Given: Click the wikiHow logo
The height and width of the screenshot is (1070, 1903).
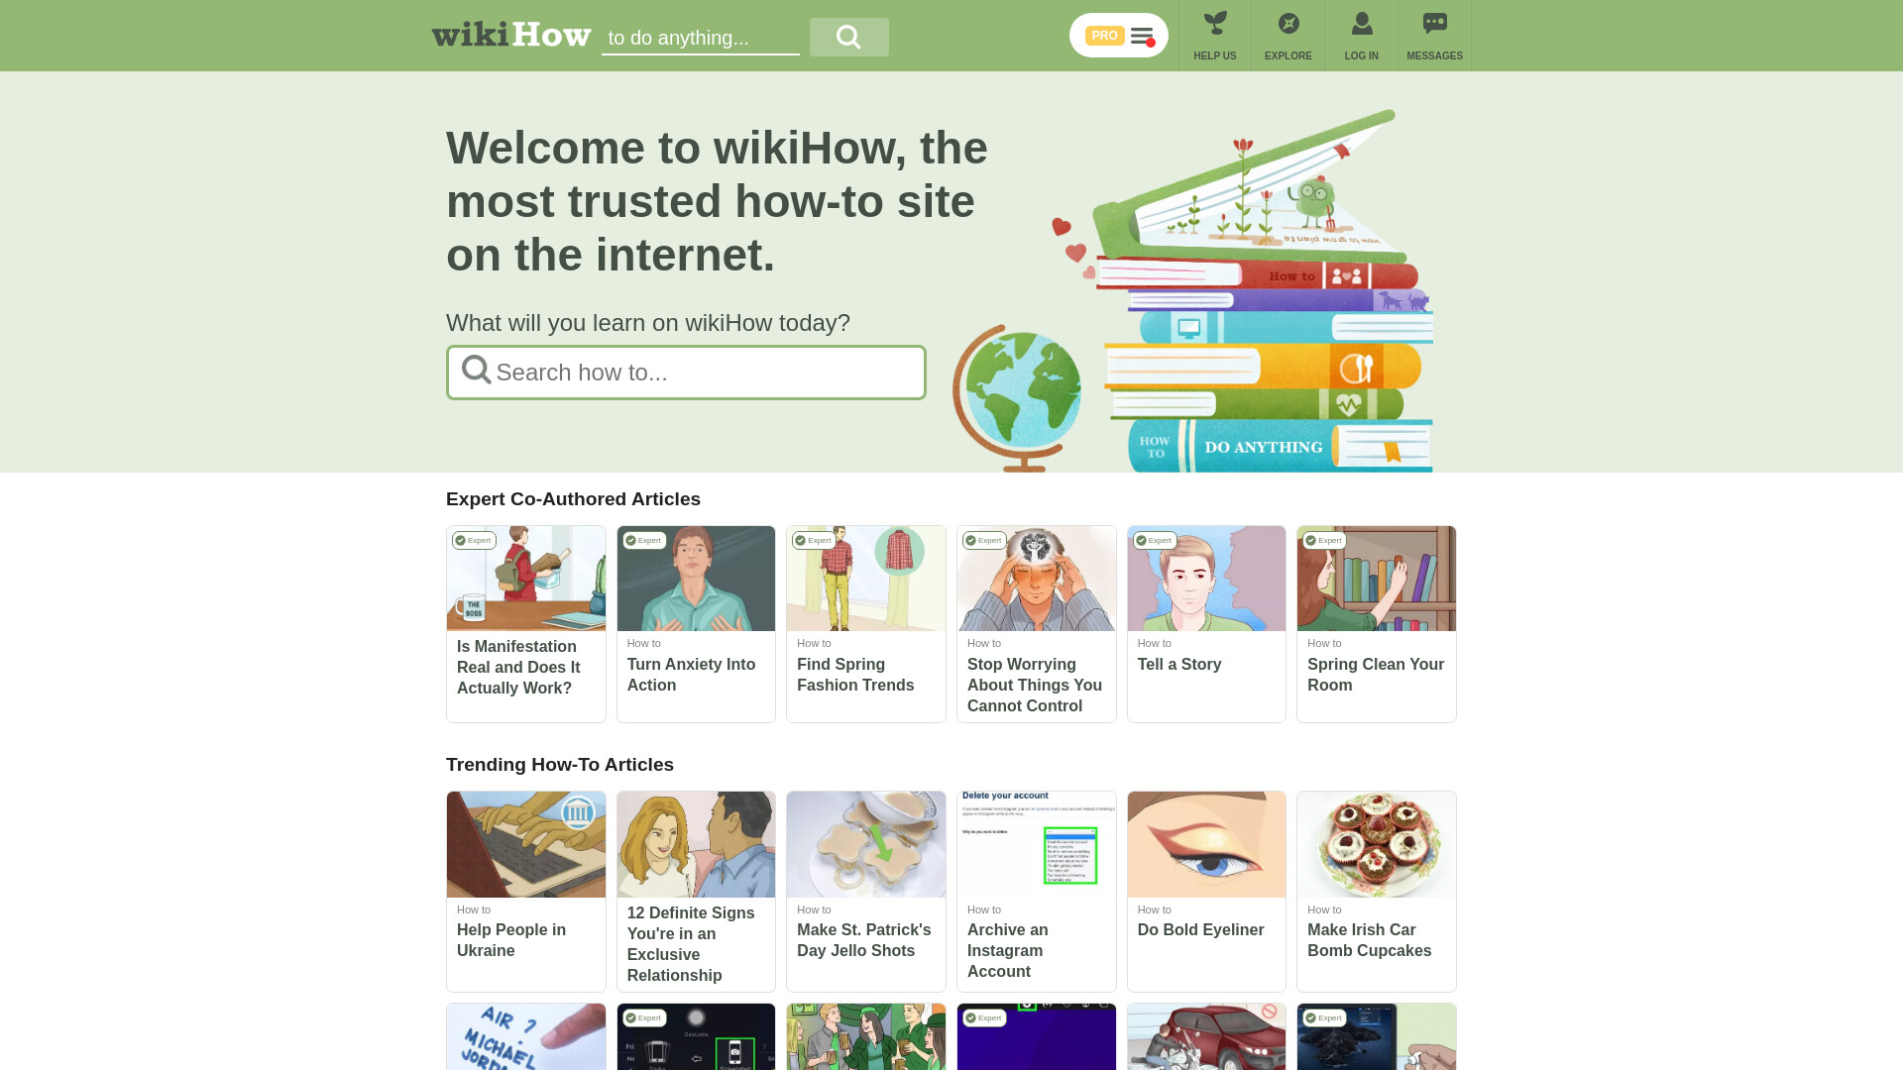Looking at the screenshot, I should (x=511, y=35).
